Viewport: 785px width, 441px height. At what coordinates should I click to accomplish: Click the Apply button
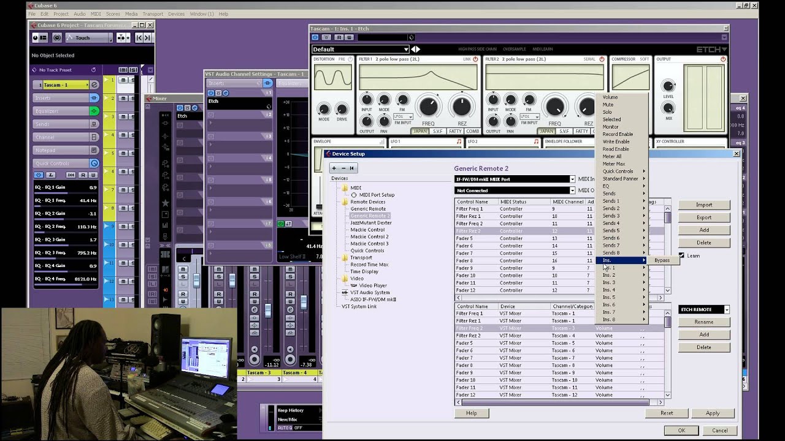click(x=712, y=413)
